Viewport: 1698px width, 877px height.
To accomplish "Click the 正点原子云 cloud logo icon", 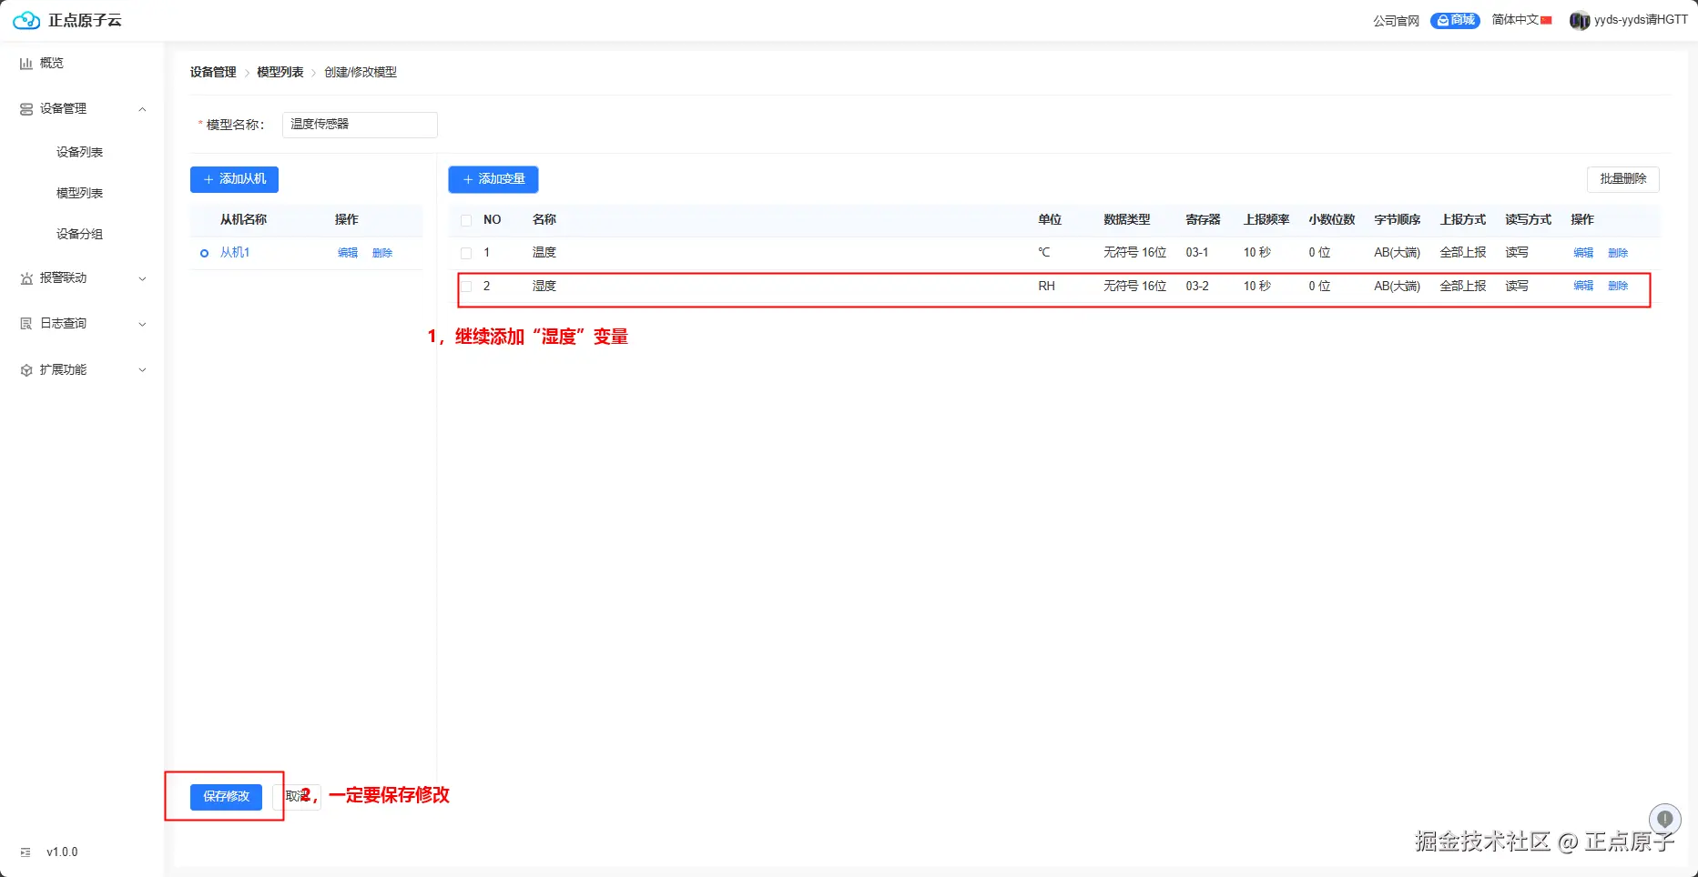I will [x=26, y=20].
